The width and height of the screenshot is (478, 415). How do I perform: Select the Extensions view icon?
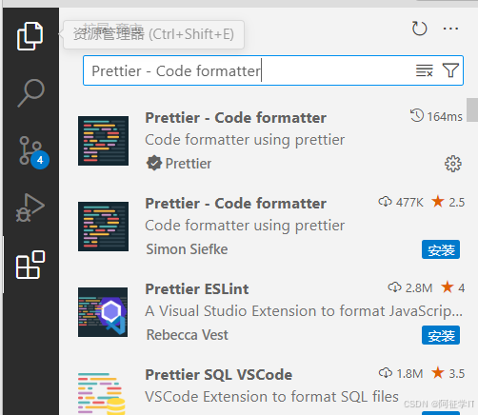click(x=30, y=265)
